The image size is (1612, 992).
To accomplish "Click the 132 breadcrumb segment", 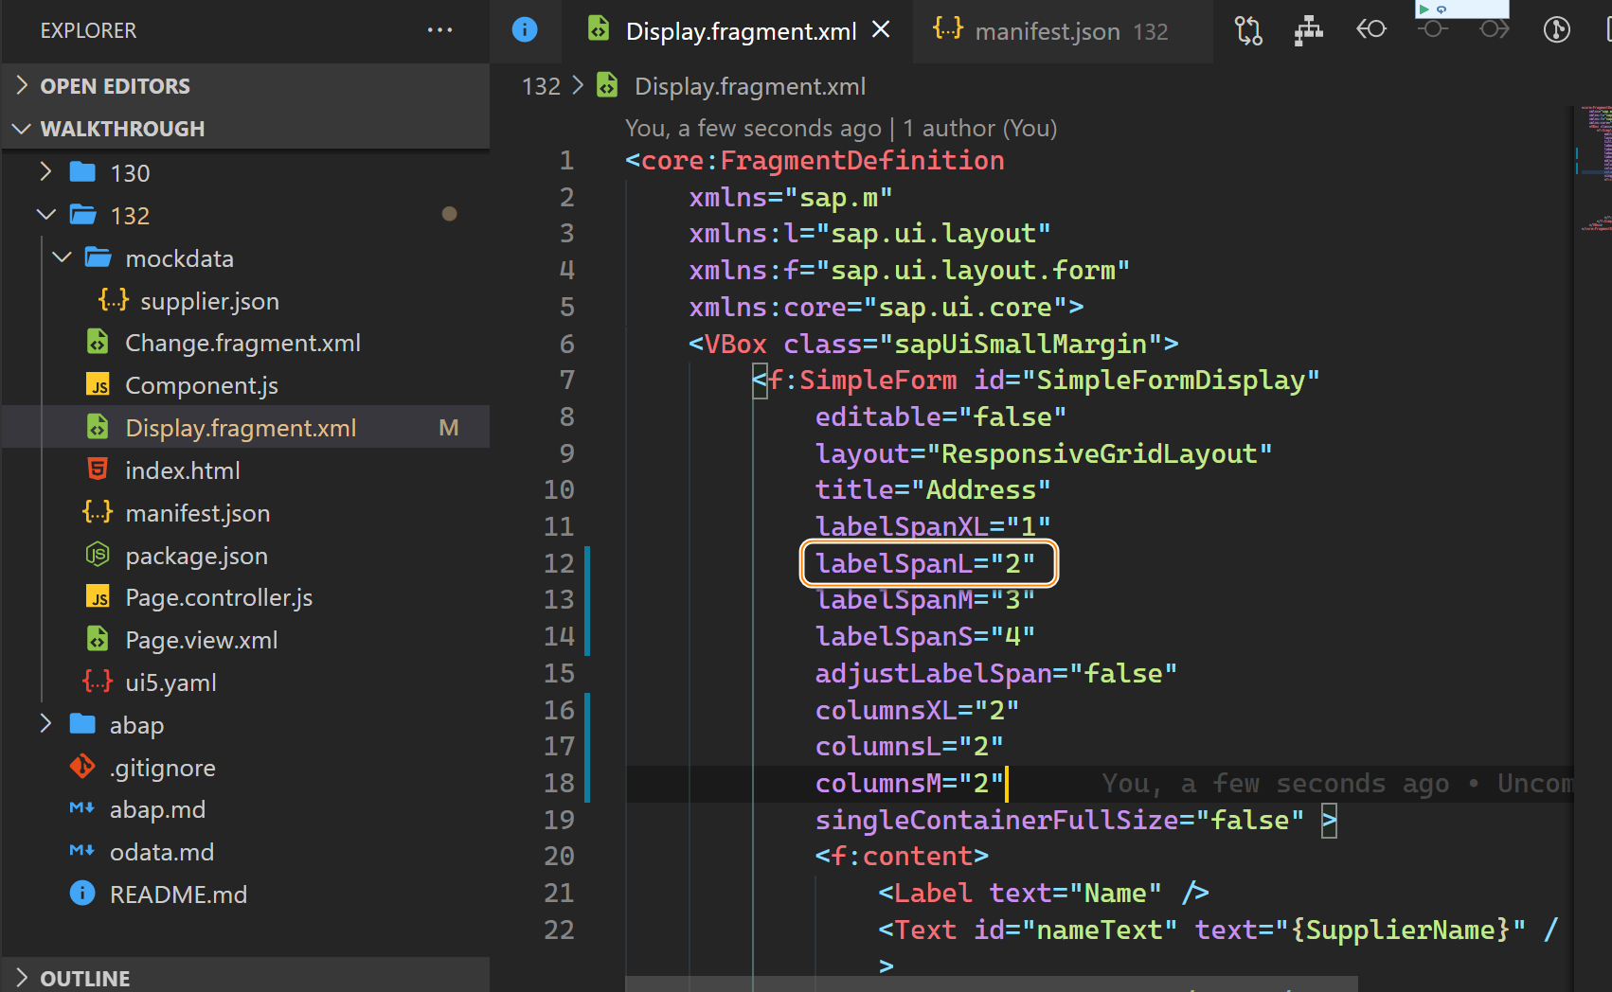I will tap(541, 87).
